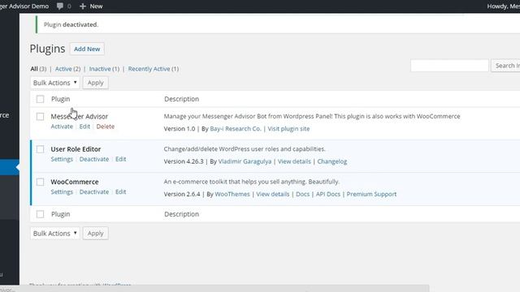Open the Advisor Demo site name menu
The image size is (520, 292).
coord(24,6)
